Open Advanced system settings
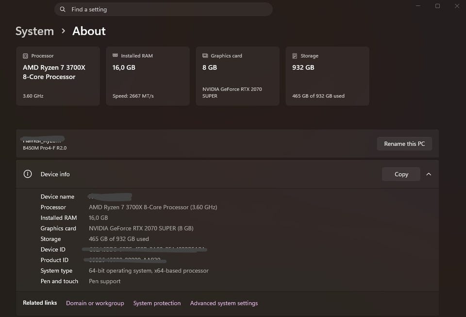The width and height of the screenshot is (466, 317). tap(224, 303)
